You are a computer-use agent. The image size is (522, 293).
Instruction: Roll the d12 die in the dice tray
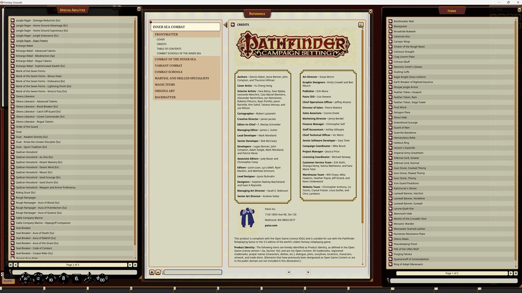coord(37,279)
